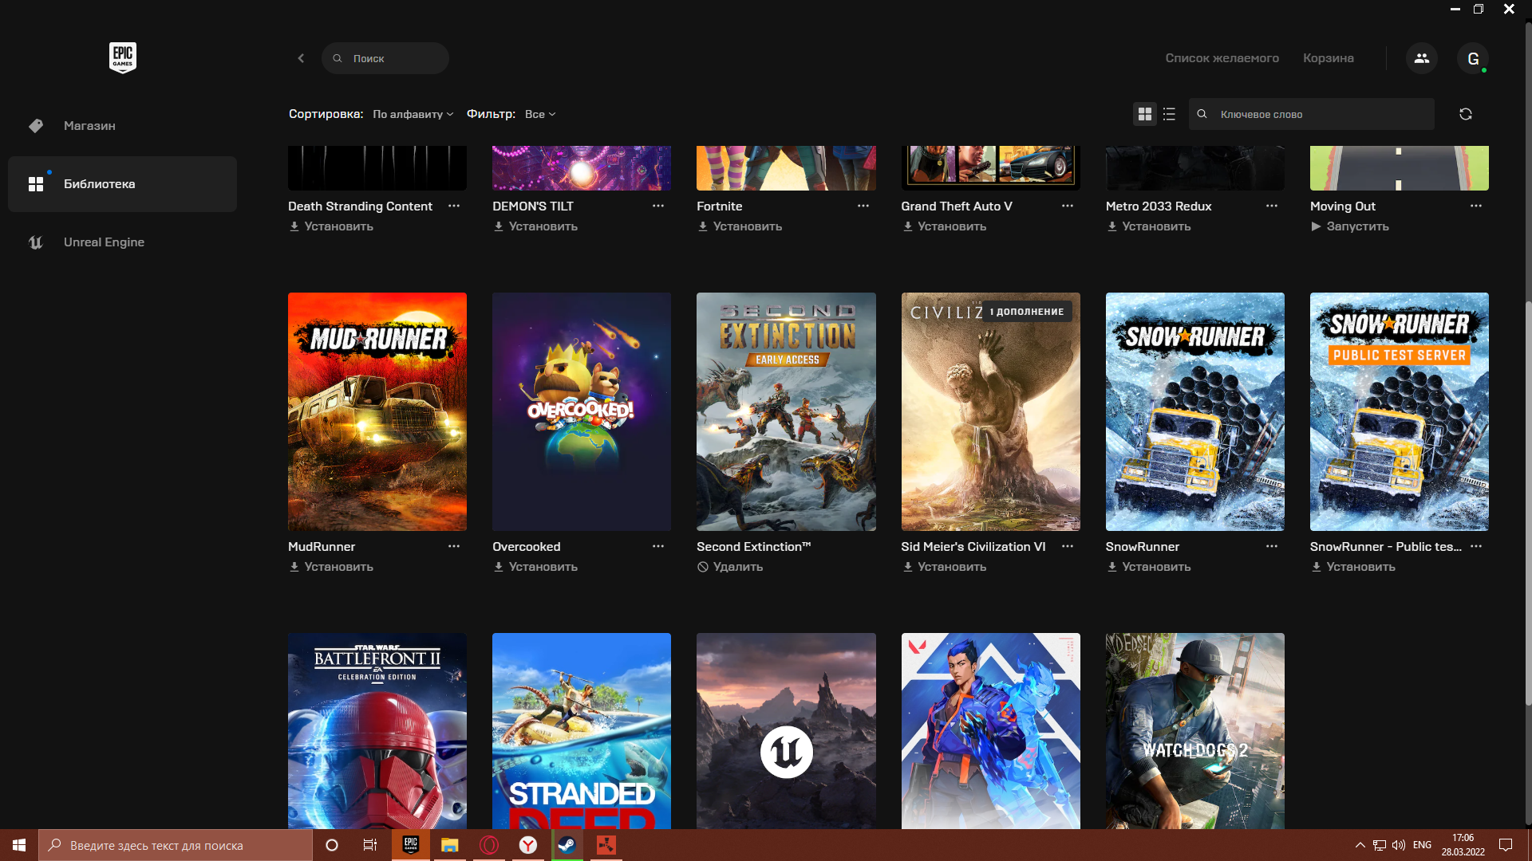1532x861 pixels.
Task: Open the Epic Games home logo
Action: click(123, 57)
